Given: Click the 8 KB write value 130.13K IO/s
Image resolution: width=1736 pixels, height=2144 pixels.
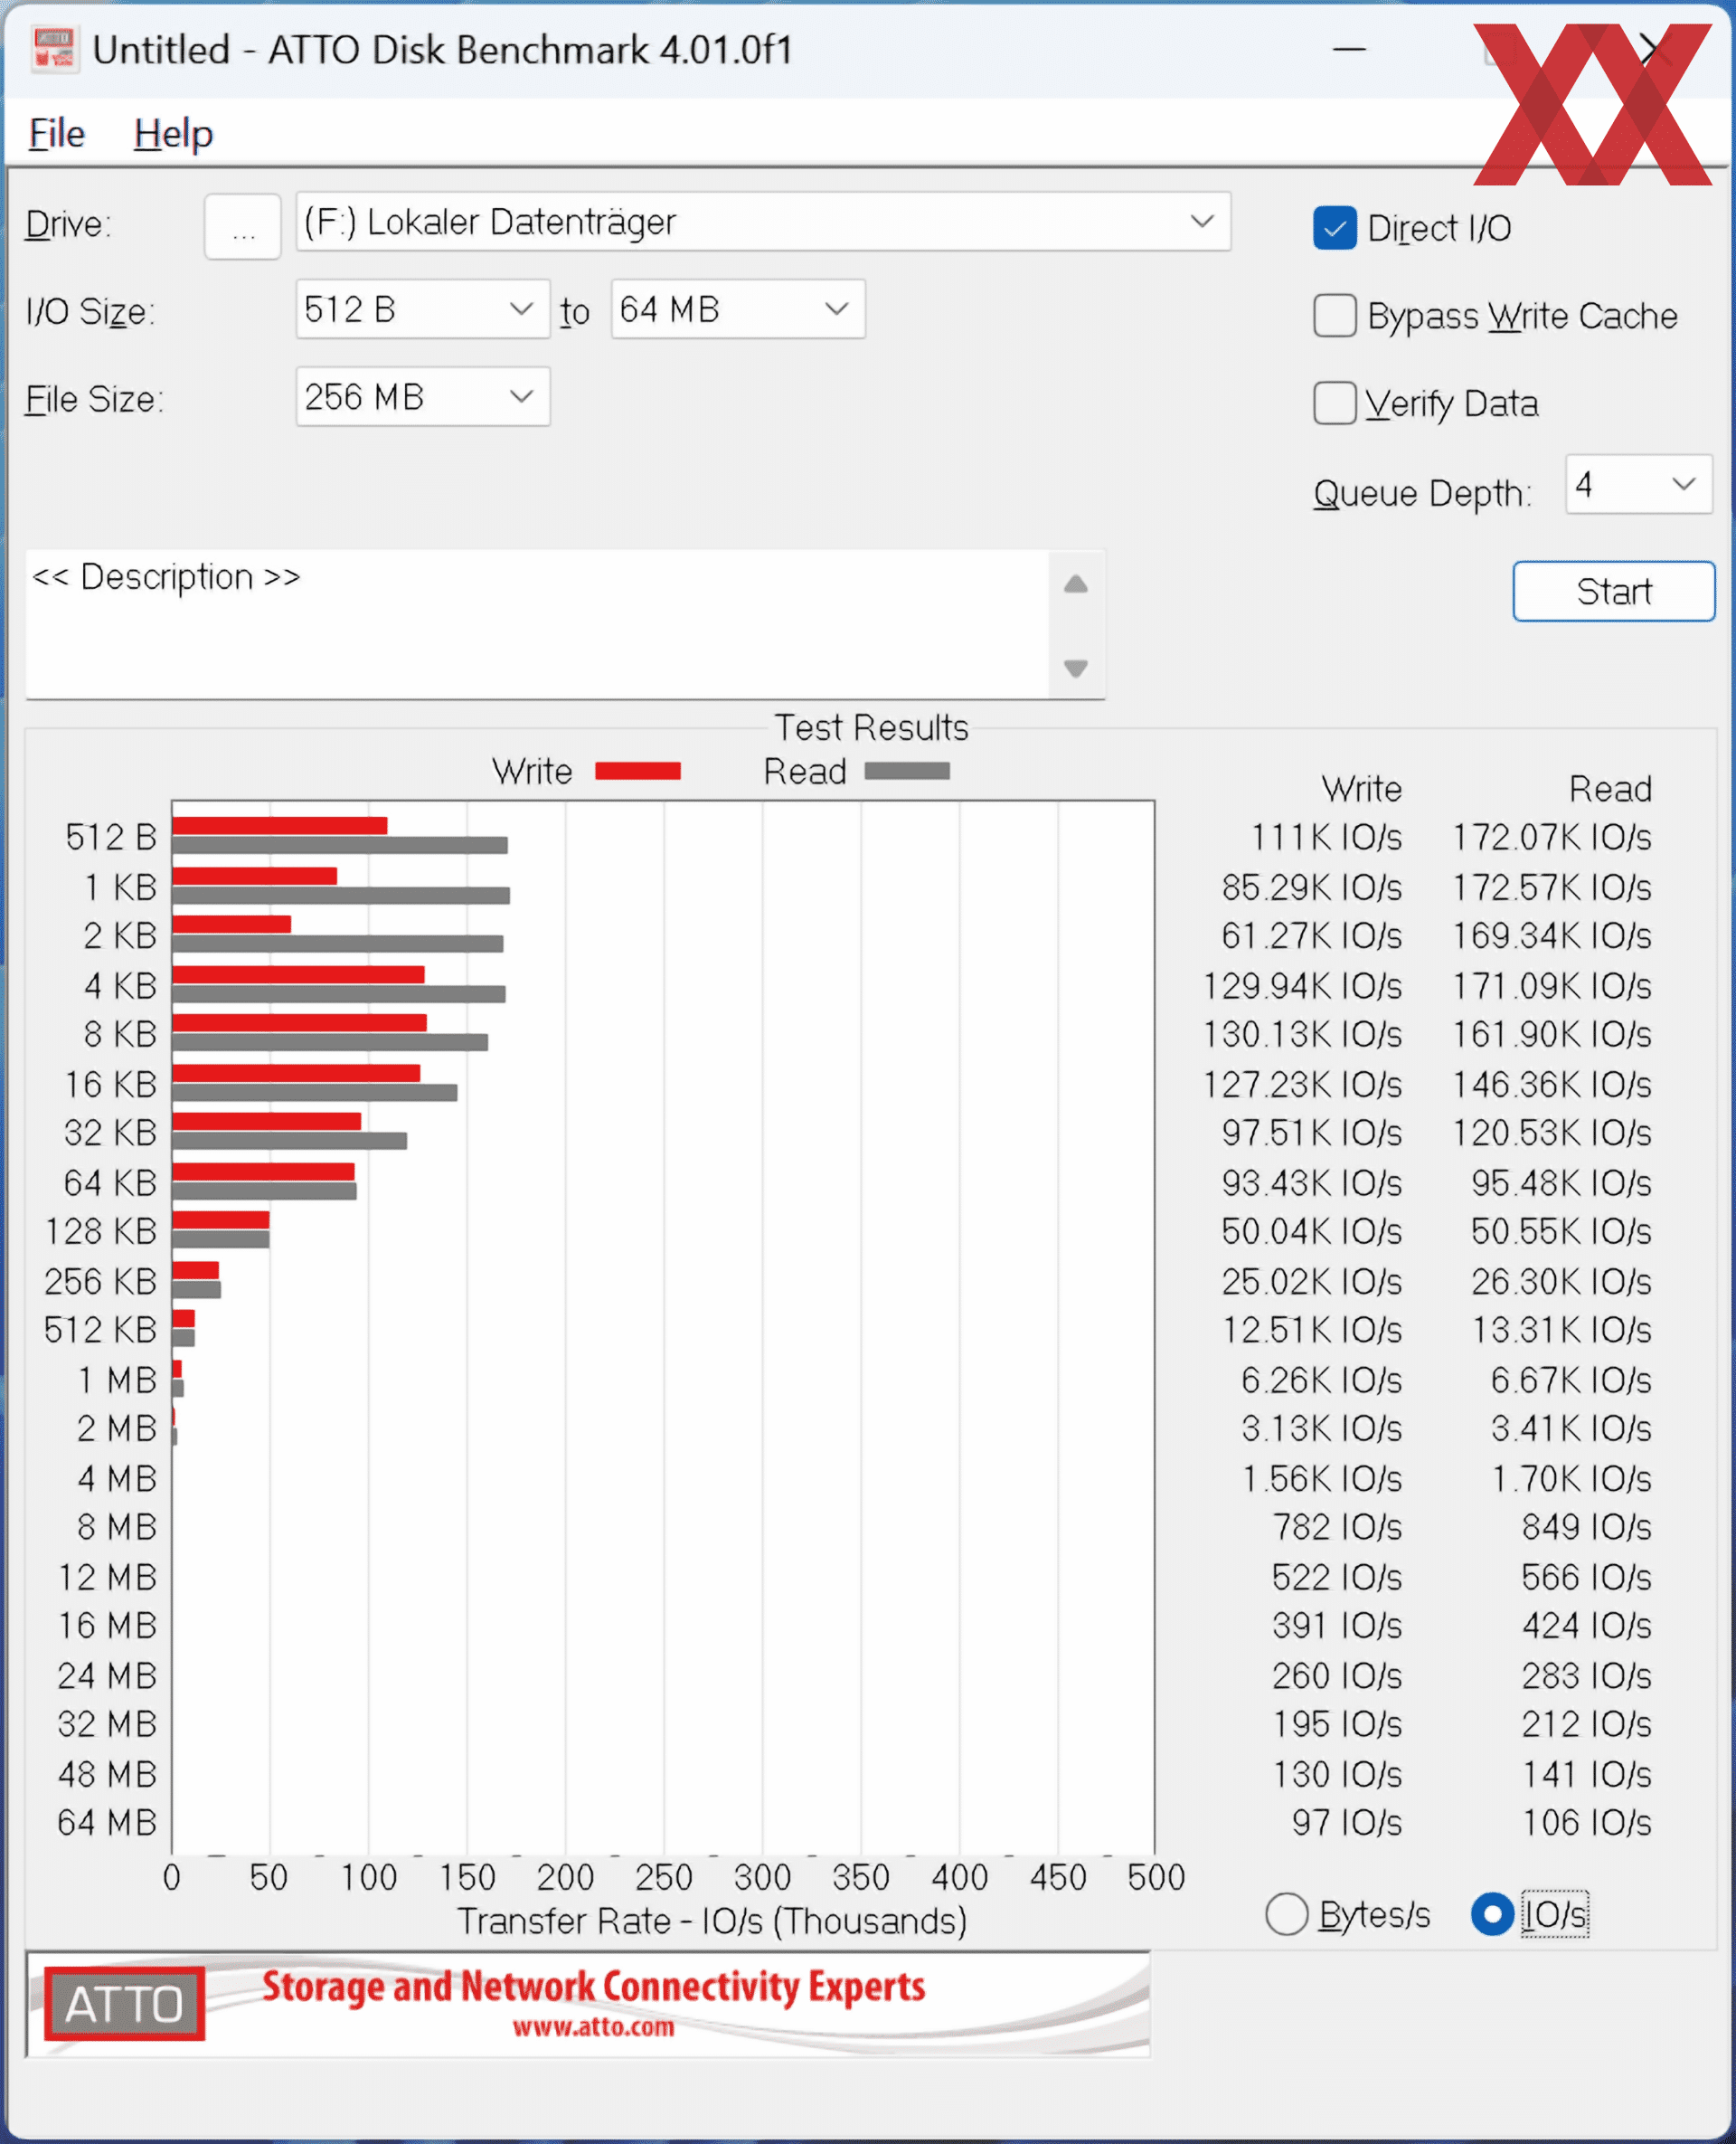Looking at the screenshot, I should 1302,1035.
